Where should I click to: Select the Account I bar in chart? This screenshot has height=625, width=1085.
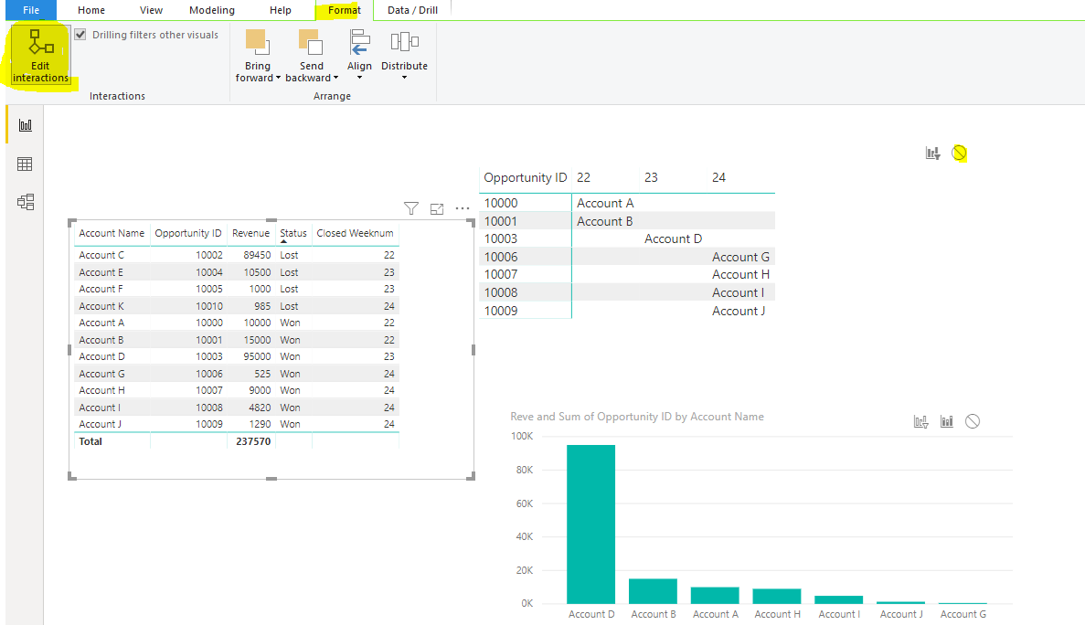click(x=839, y=599)
